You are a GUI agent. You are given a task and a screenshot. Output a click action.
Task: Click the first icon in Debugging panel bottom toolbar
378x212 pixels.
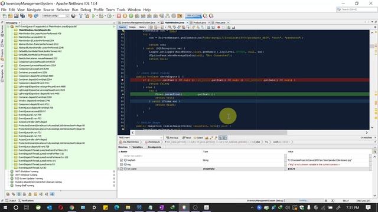tap(8, 194)
